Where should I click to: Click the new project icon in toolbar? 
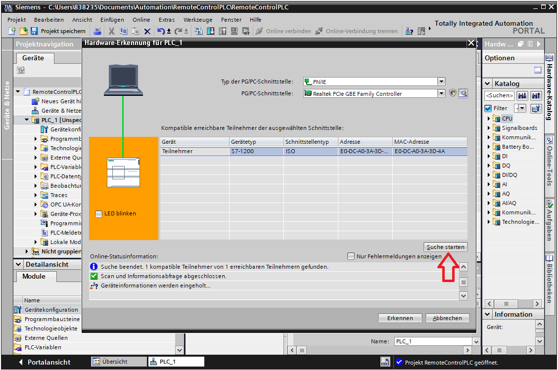12,31
